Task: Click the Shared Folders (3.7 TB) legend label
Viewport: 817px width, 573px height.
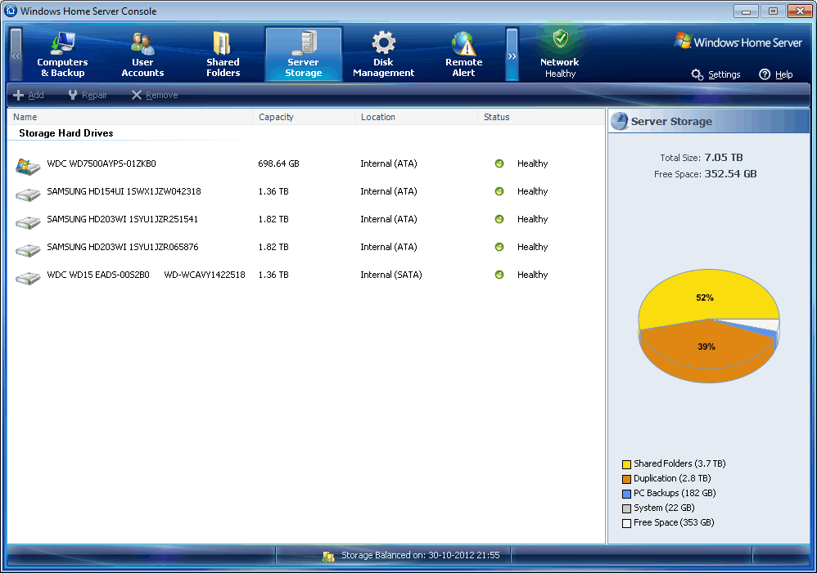Action: click(x=679, y=463)
